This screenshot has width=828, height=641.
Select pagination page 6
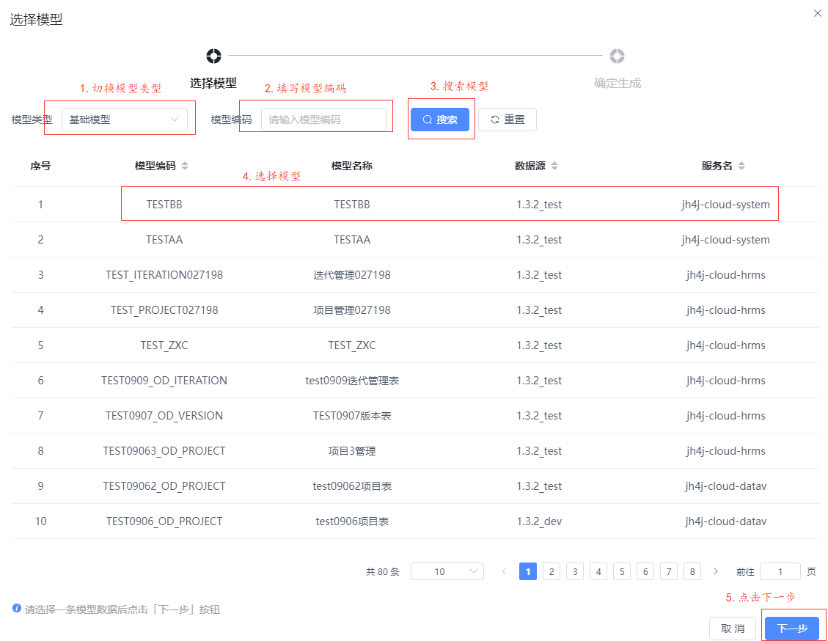pos(645,571)
